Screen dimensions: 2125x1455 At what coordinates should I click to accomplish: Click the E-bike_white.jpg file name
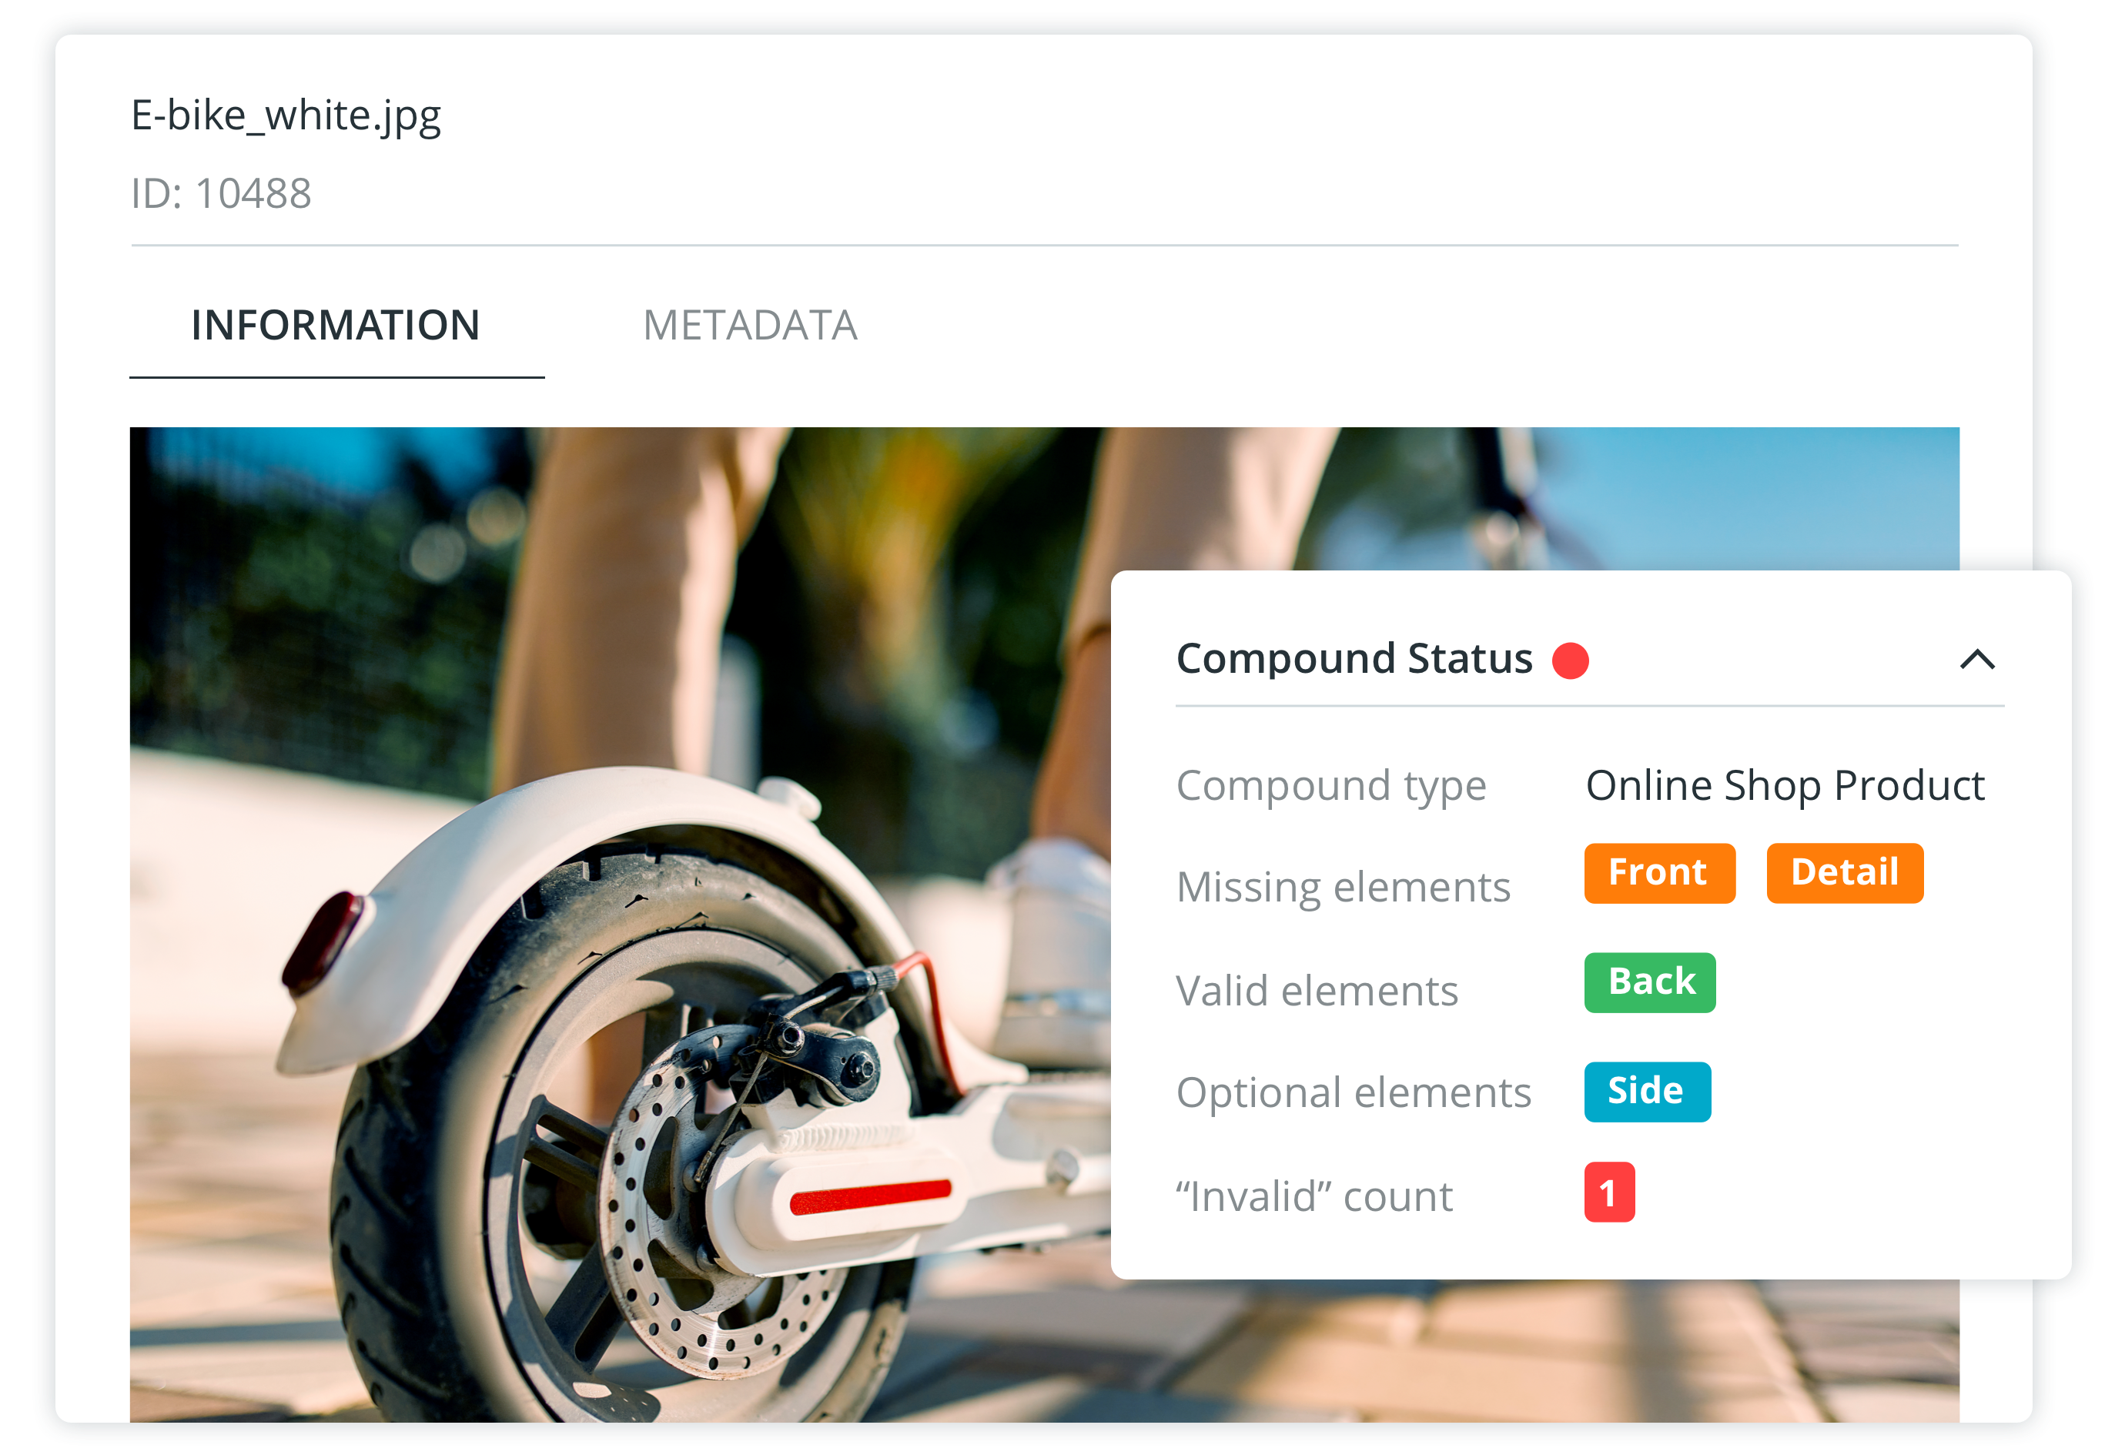(x=286, y=116)
